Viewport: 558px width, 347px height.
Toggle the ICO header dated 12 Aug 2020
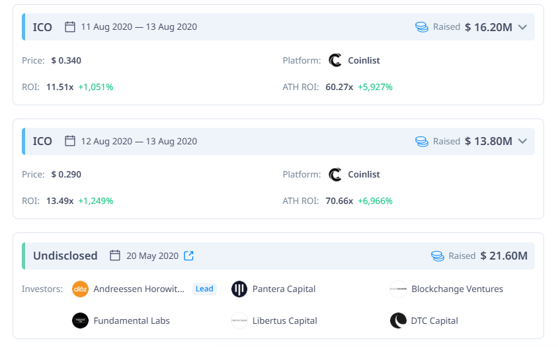(x=278, y=141)
